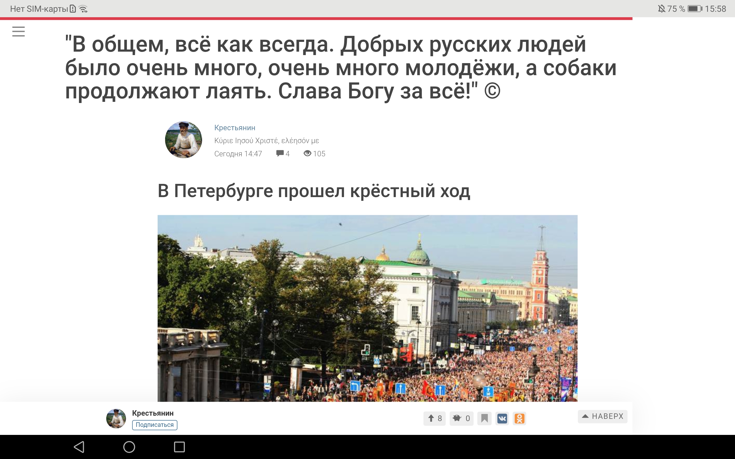Tap the Android home button
This screenshot has width=735, height=459.
coord(129,447)
